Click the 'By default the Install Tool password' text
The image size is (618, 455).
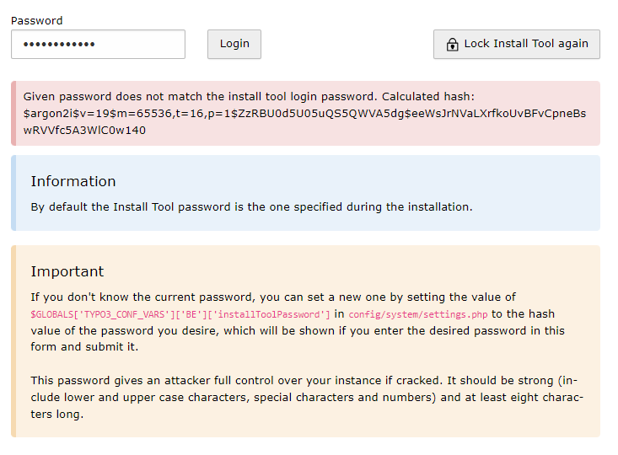251,206
